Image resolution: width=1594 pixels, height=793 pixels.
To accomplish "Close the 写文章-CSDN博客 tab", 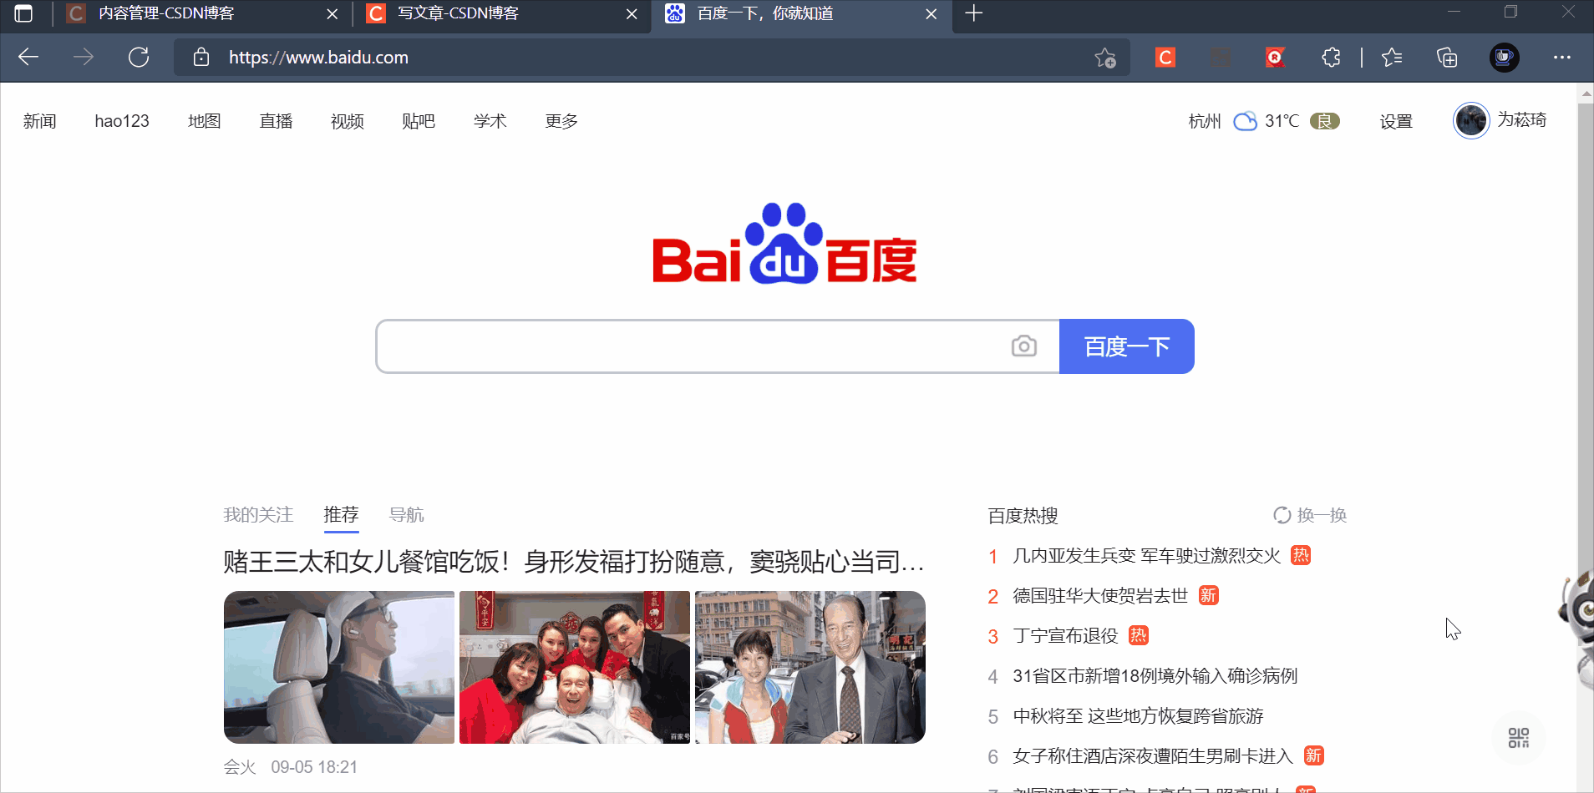I will [x=632, y=14].
